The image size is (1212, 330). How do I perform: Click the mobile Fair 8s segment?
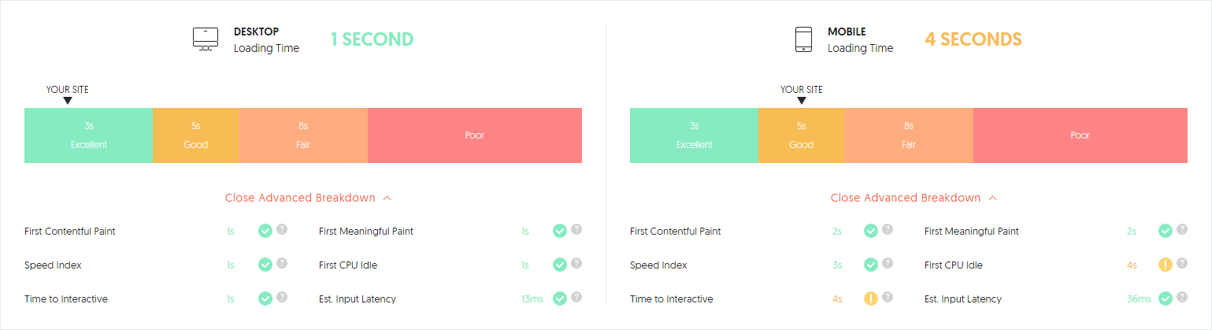(908, 135)
